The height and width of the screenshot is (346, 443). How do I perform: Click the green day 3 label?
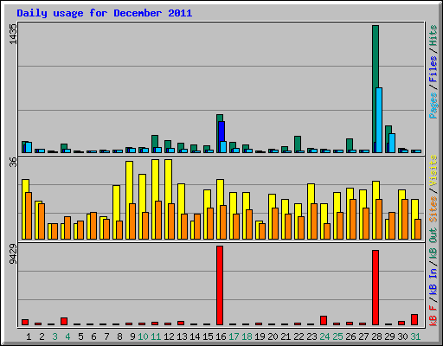click(55, 336)
